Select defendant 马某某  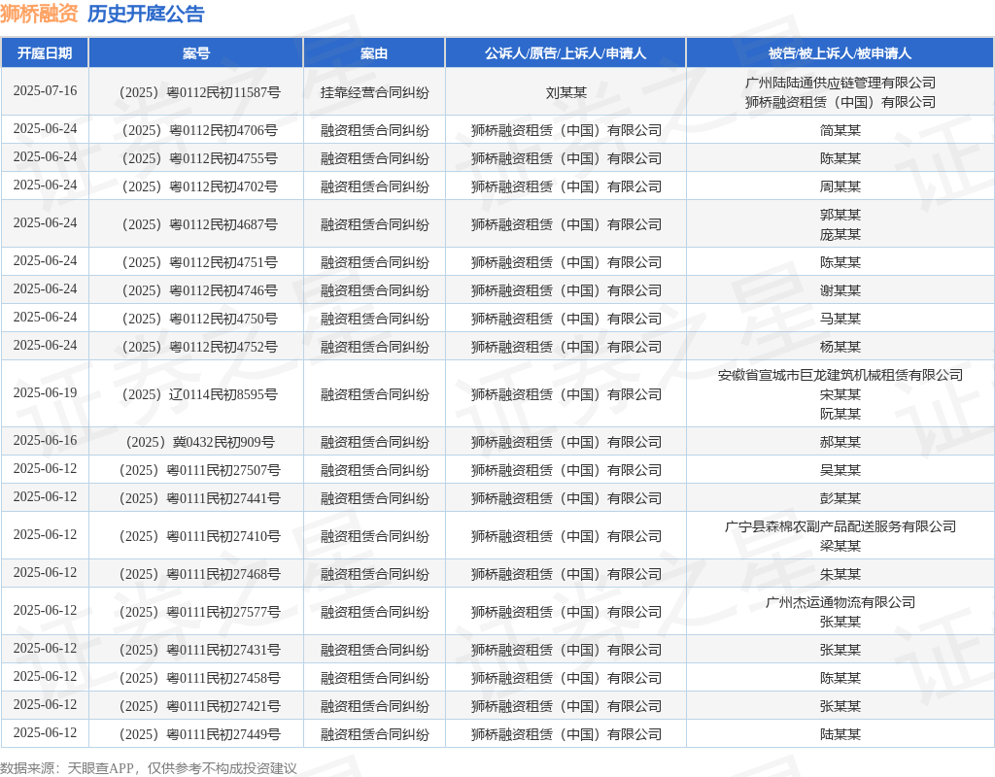point(841,319)
